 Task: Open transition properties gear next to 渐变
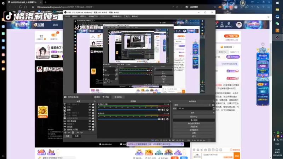pyautogui.click(x=213, y=105)
